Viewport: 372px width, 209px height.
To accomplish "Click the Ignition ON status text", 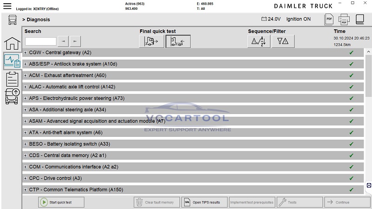I will 299,19.
